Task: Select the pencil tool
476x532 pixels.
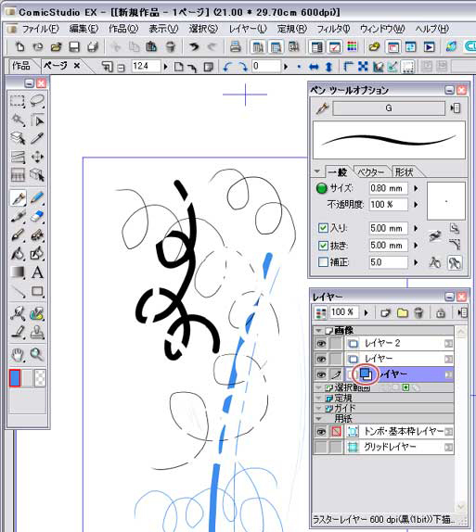Action: coord(37,197)
